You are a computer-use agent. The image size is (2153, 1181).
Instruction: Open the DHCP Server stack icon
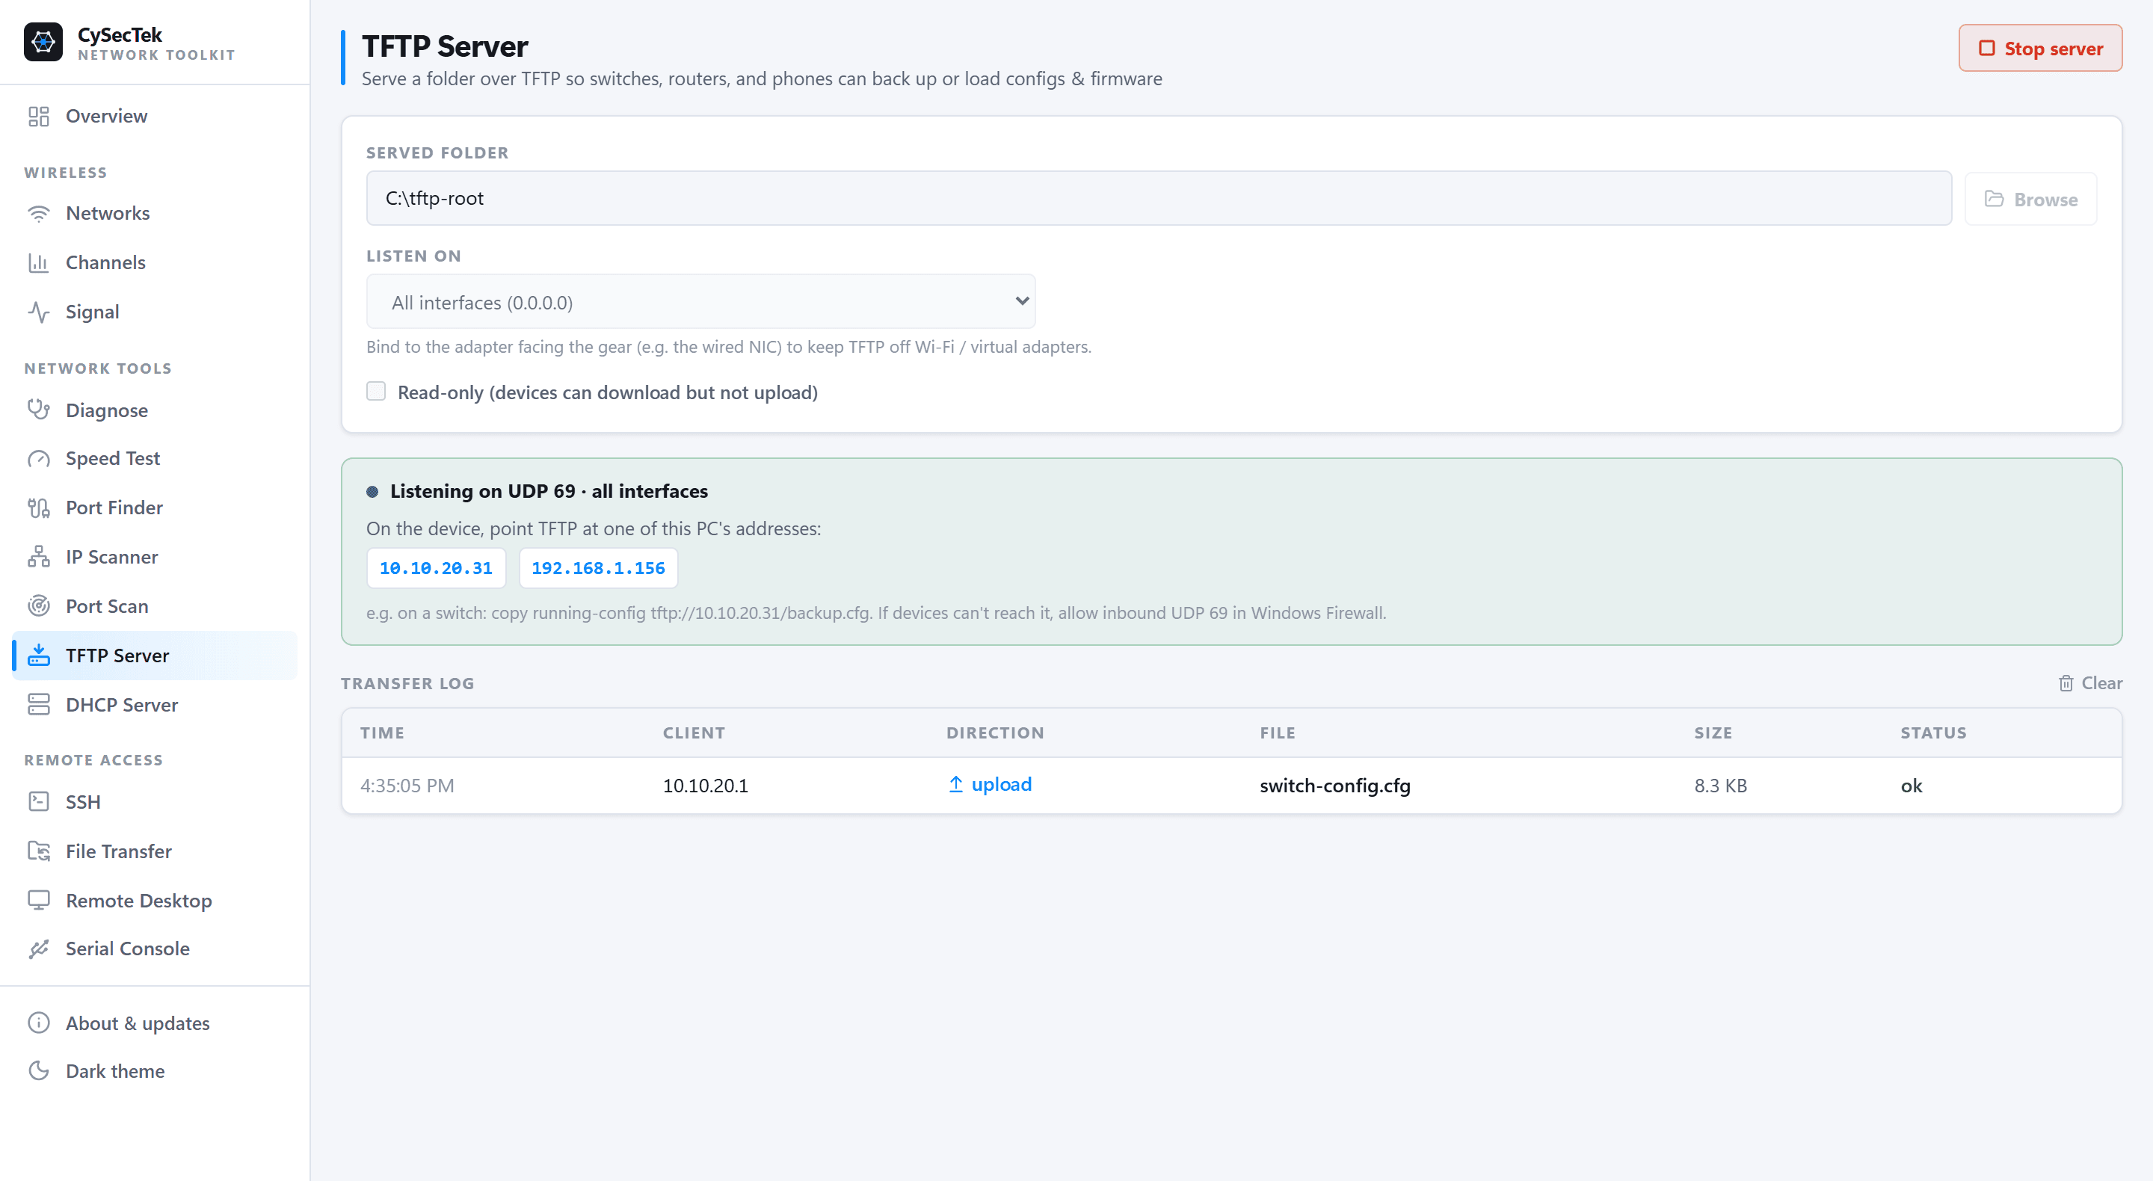click(x=38, y=705)
